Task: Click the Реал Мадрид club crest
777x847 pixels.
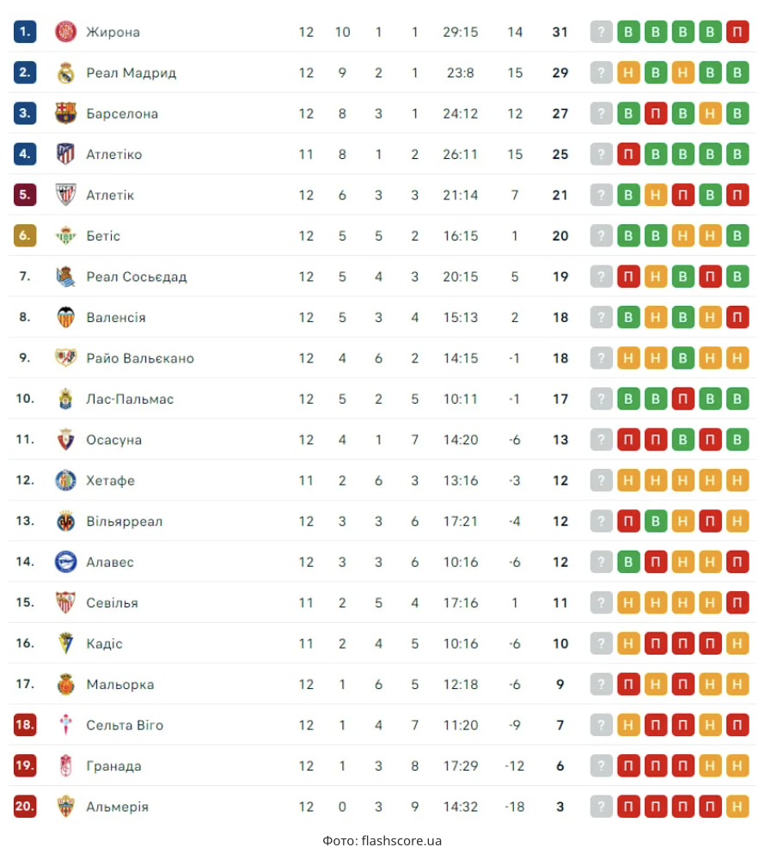Action: pos(66,73)
